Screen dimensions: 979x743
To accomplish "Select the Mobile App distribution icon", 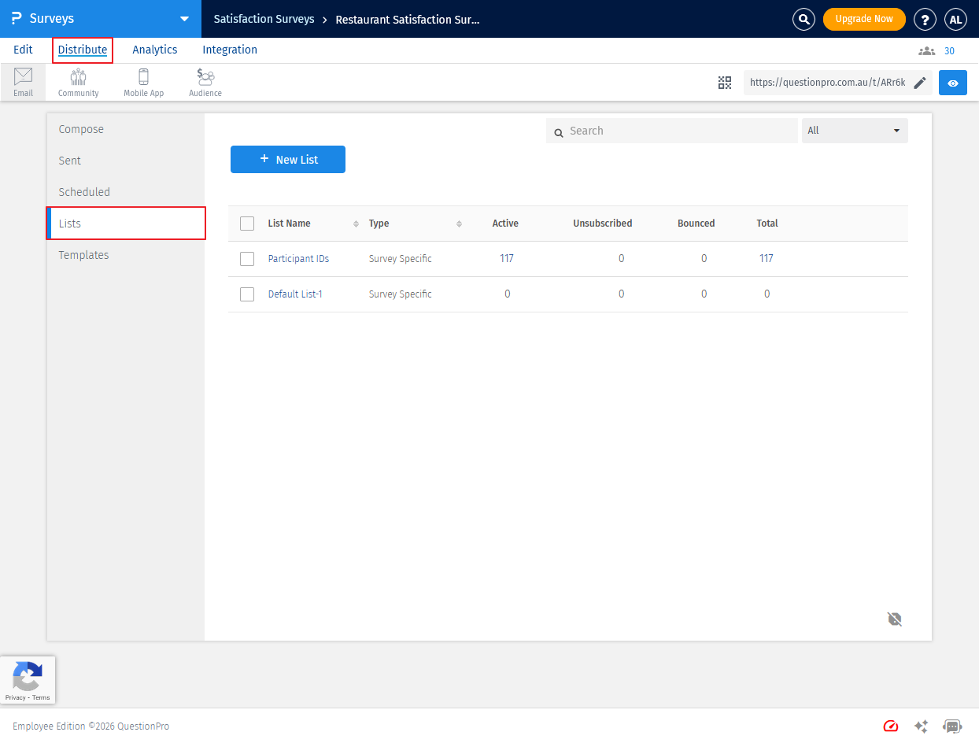I will coord(143,82).
